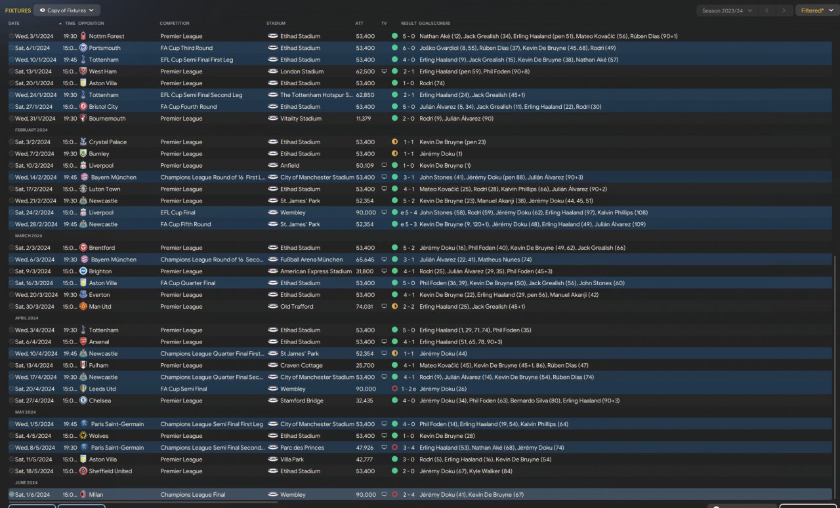Screen dimensions: 840x508
Task: Click the Chelsea club badge
Action: [x=83, y=401]
